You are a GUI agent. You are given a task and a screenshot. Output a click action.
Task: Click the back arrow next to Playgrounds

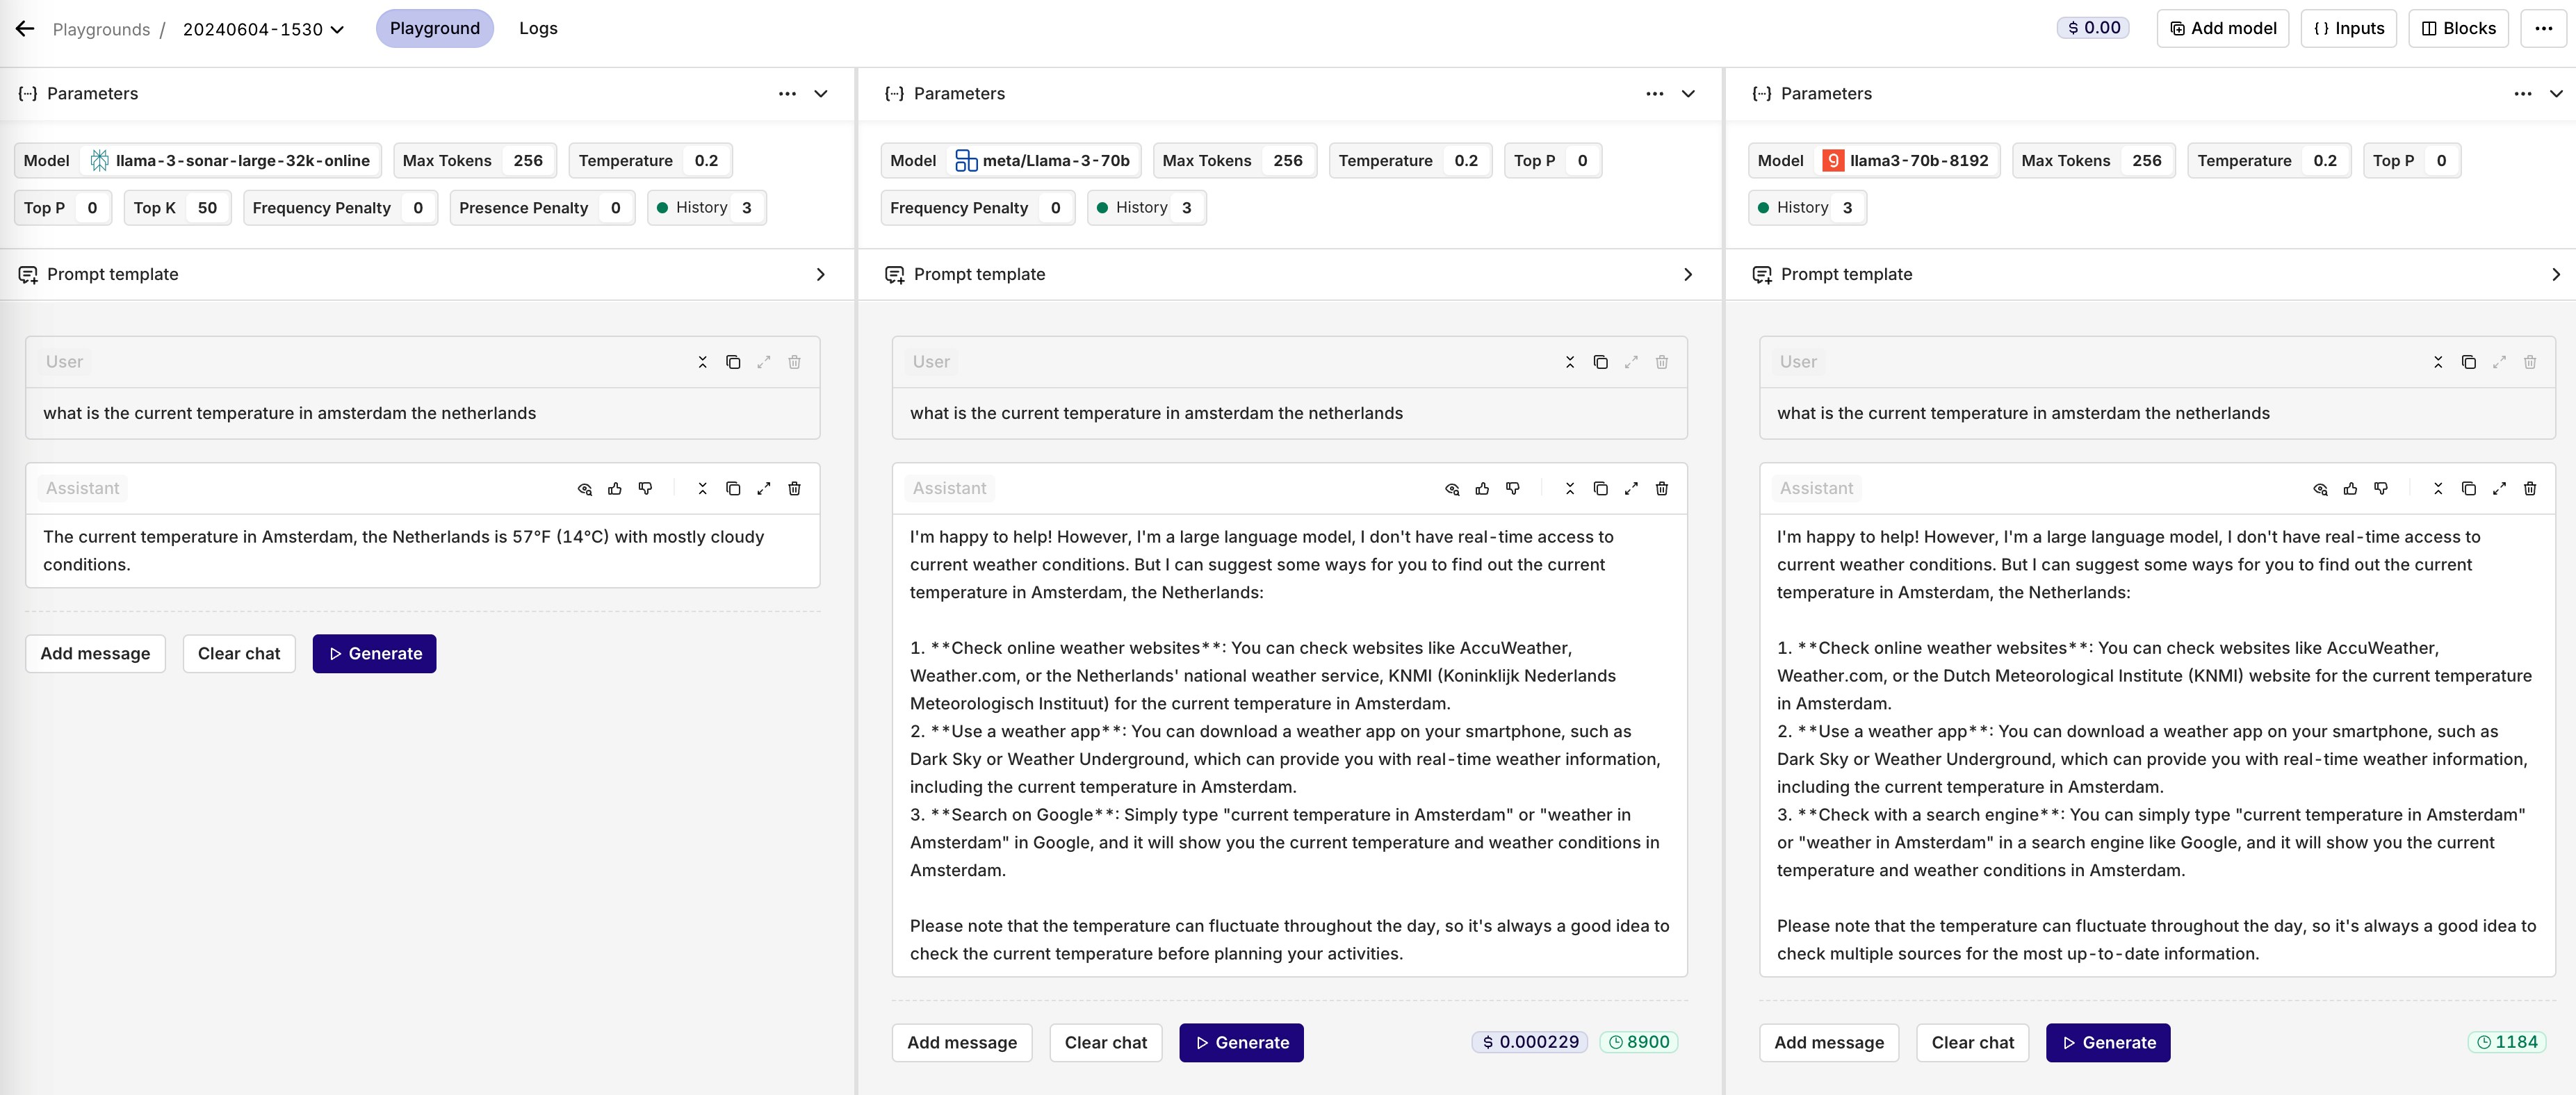[x=25, y=29]
